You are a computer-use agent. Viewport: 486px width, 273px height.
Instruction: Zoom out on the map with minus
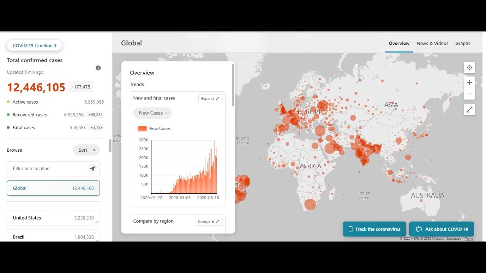pyautogui.click(x=470, y=94)
